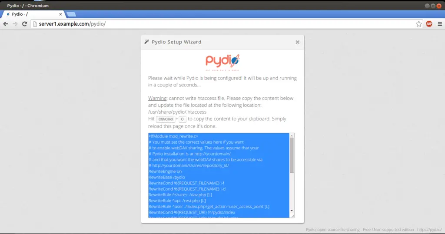Click the line 'RewriteBase /pydio'
The height and width of the screenshot is (234, 445).
coord(166,177)
